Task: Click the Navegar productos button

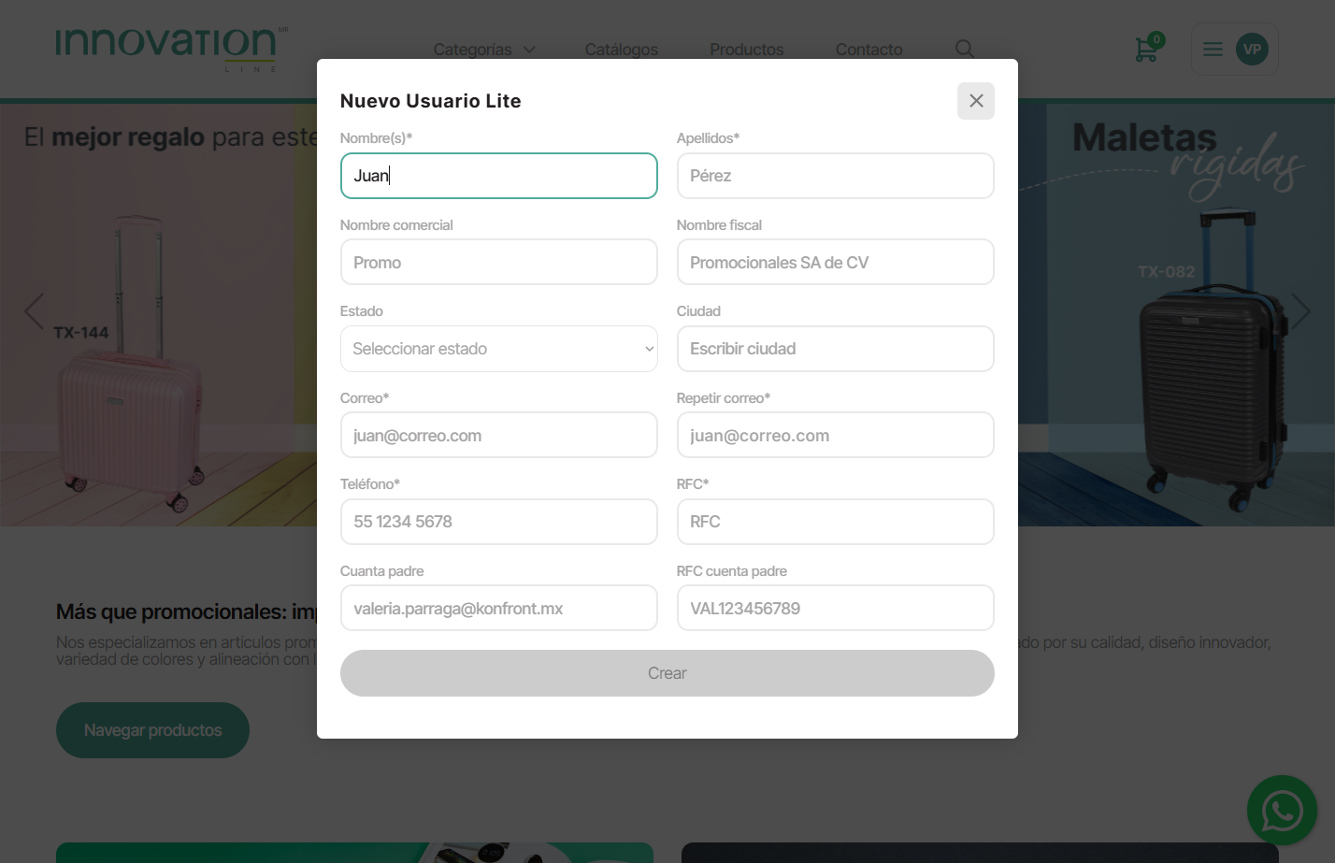Action: (x=152, y=730)
